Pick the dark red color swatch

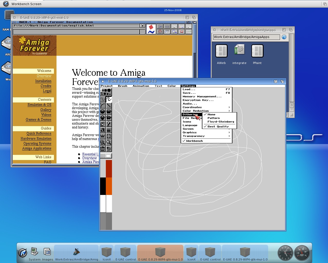point(109,169)
